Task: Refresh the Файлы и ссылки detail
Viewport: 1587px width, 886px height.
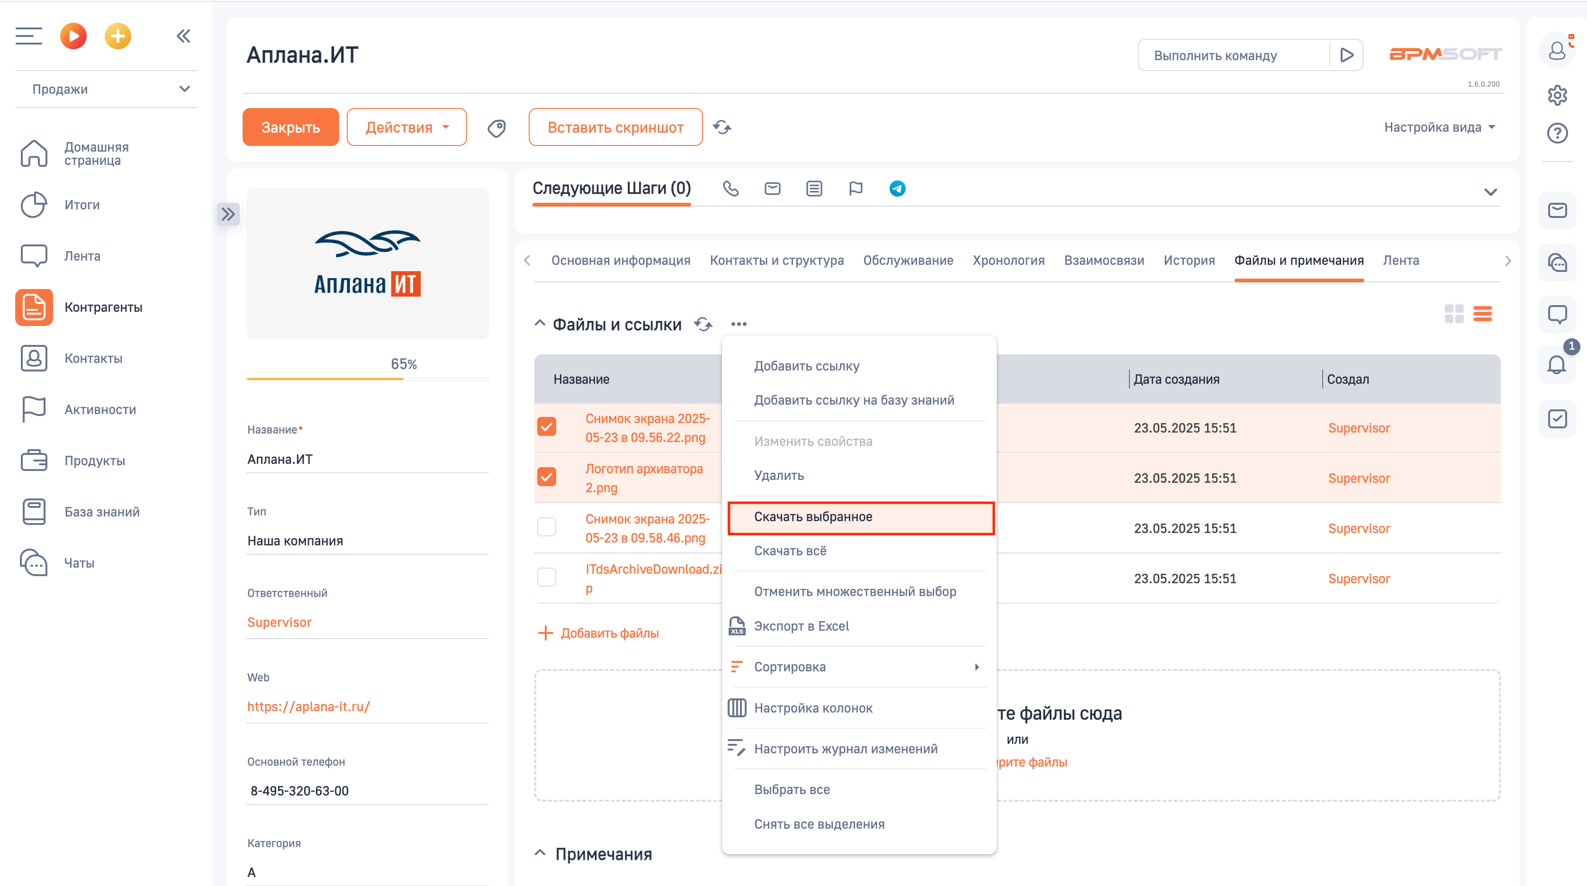Action: (703, 324)
